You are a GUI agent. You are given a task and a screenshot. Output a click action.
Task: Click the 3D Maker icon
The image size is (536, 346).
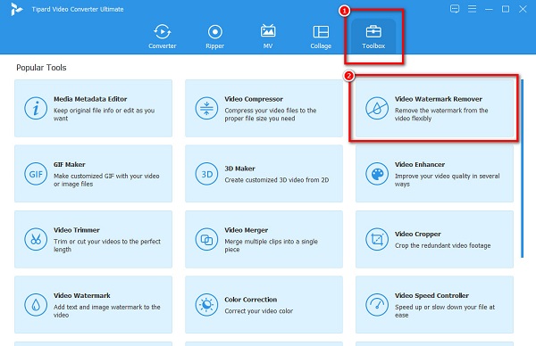click(x=206, y=174)
